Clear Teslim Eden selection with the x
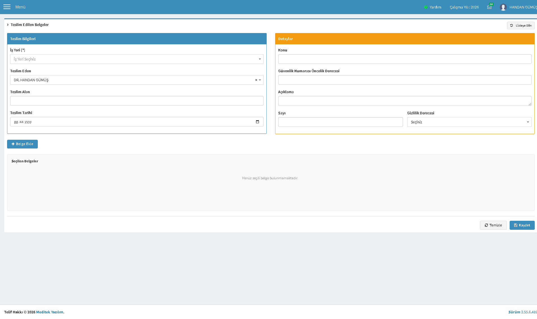Image resolution: width=537 pixels, height=319 pixels. tap(256, 80)
